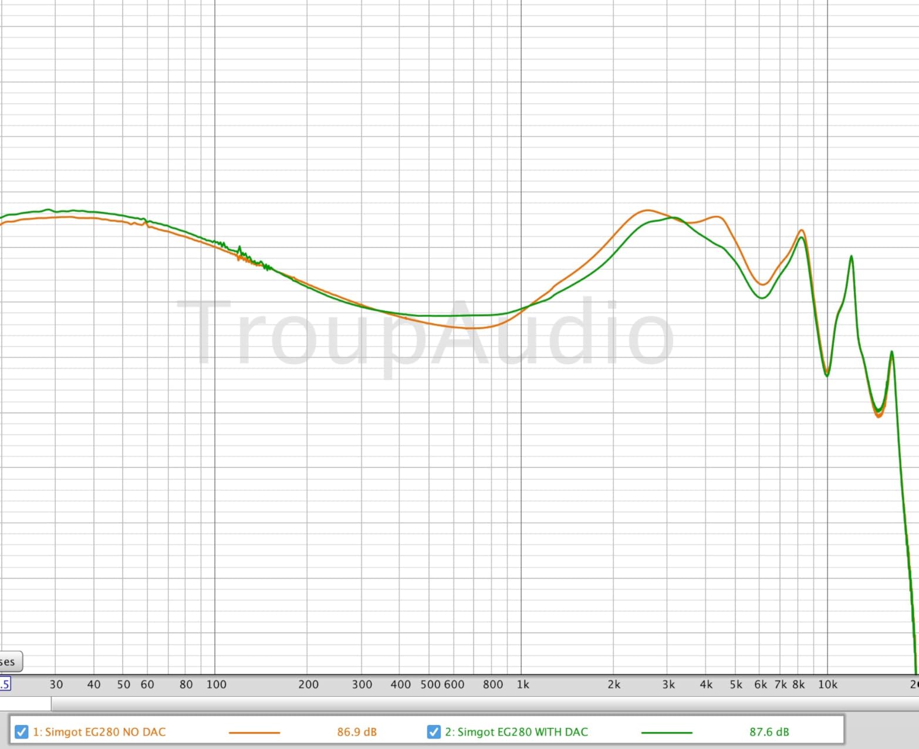
Task: Click the axis start frequency field at bottom left
Action: click(x=5, y=684)
